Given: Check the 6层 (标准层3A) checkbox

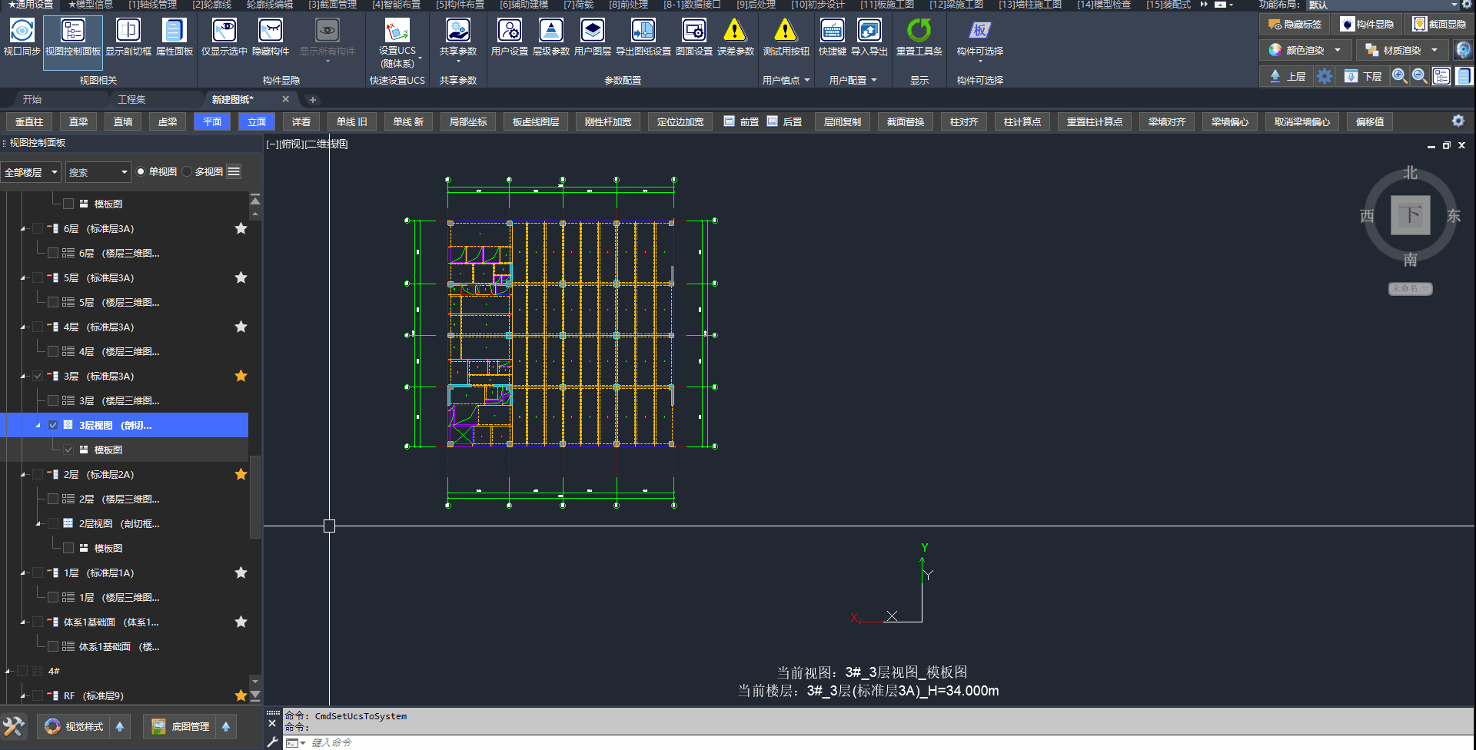Looking at the screenshot, I should [38, 229].
